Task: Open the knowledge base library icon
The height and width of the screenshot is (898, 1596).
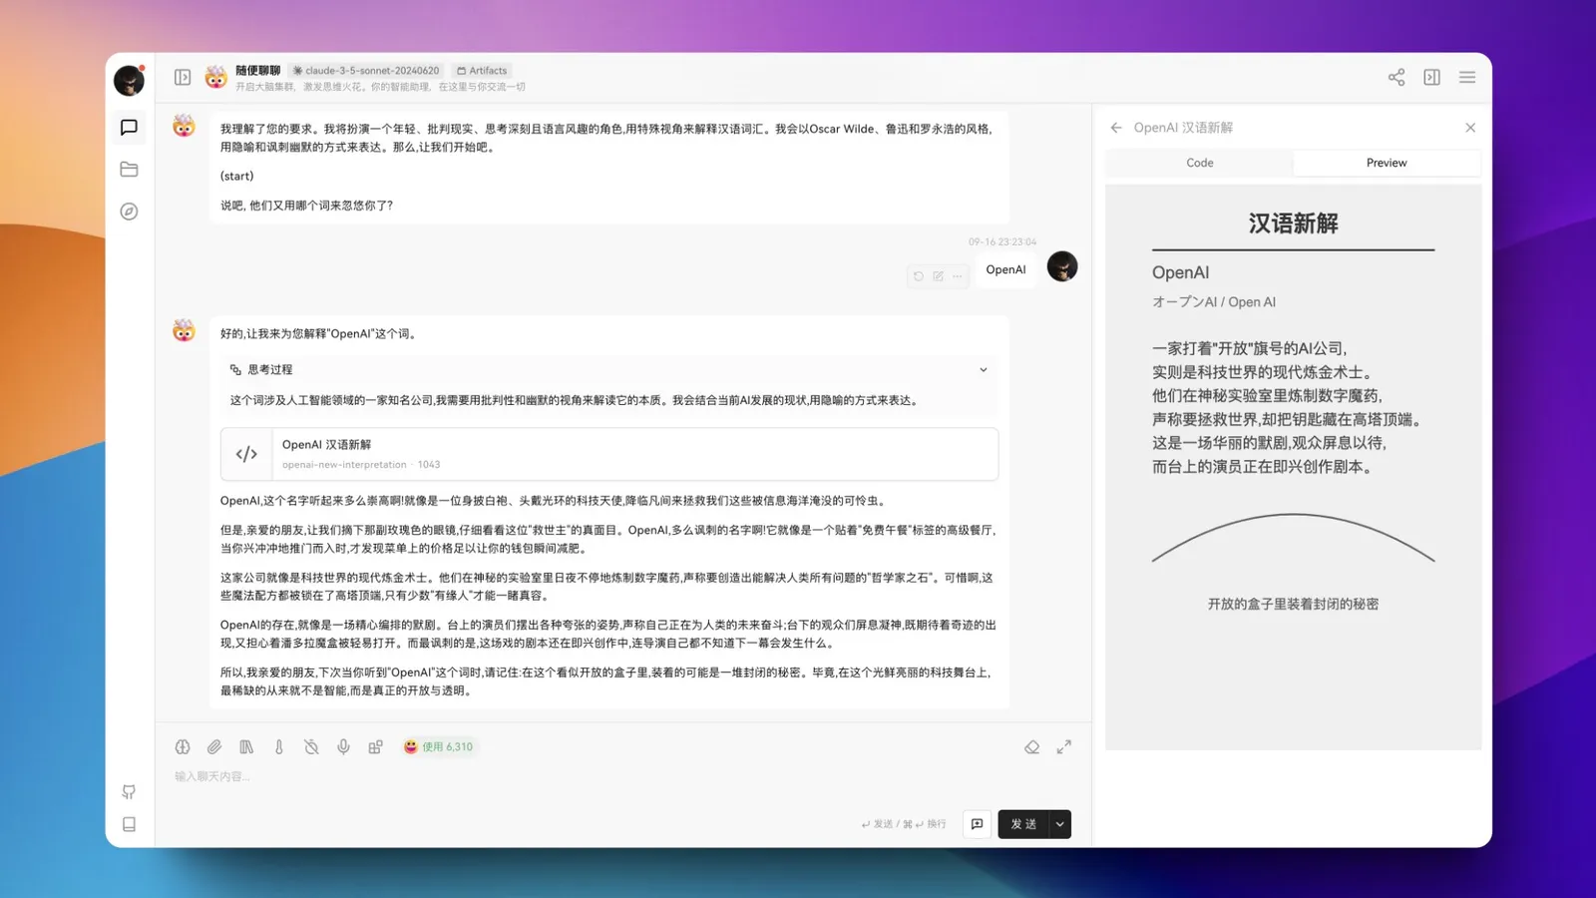Action: 246,746
